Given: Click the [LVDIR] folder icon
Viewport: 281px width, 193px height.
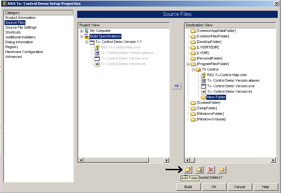Looking at the screenshot, I should pyautogui.click(x=193, y=53).
